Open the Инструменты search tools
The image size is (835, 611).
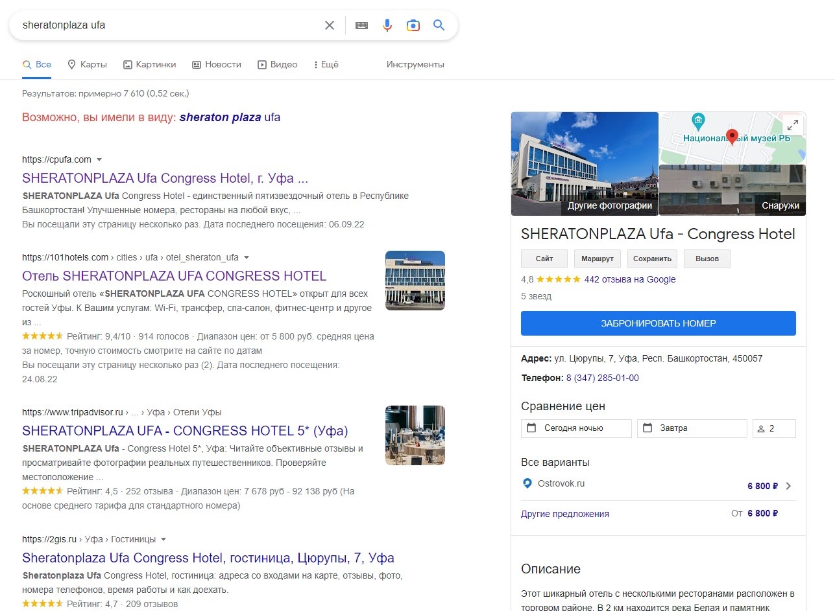coord(415,65)
